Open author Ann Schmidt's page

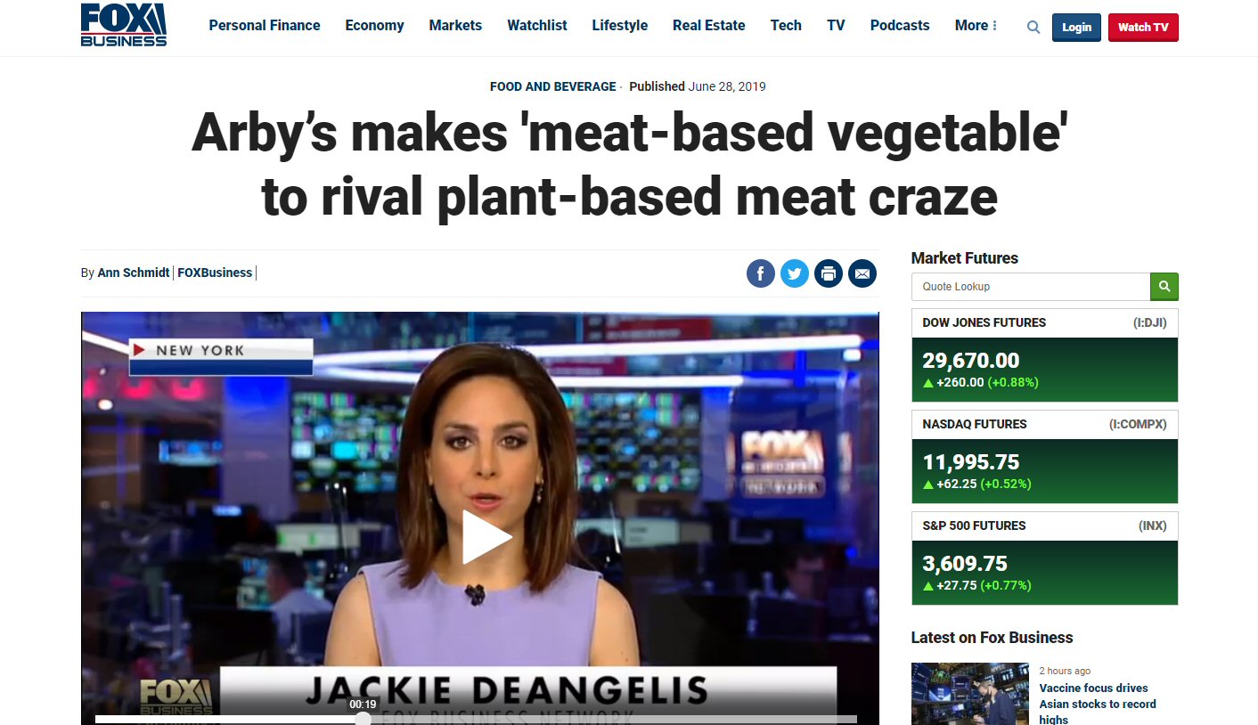(134, 273)
